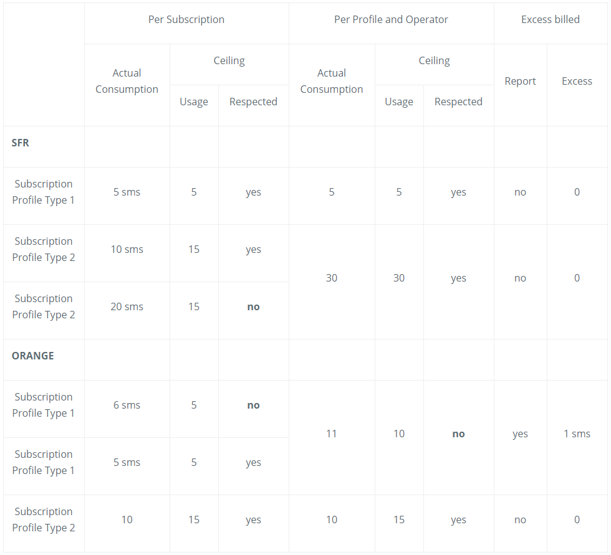Select the Per Profile and Operator header
The image size is (611, 555).
click(392, 19)
